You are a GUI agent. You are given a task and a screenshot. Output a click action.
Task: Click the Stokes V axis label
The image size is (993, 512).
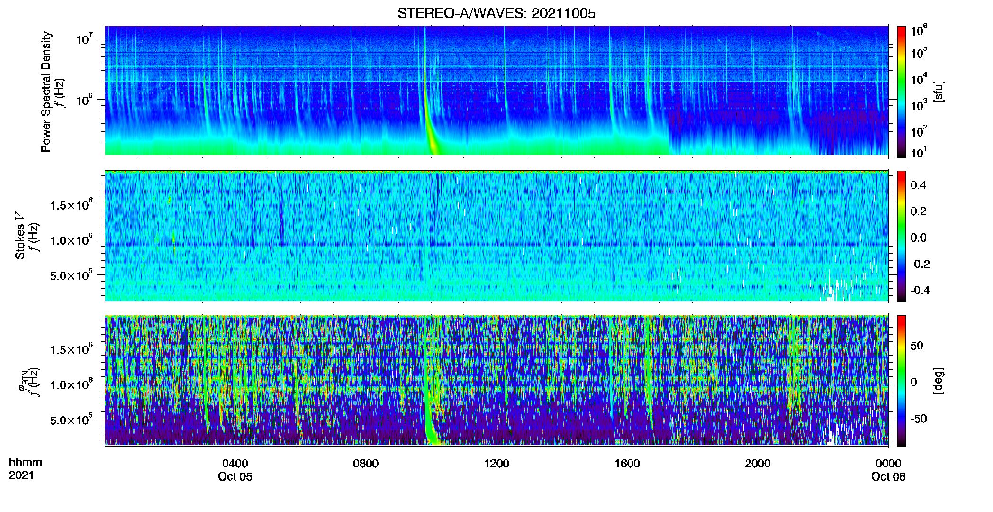[20, 236]
